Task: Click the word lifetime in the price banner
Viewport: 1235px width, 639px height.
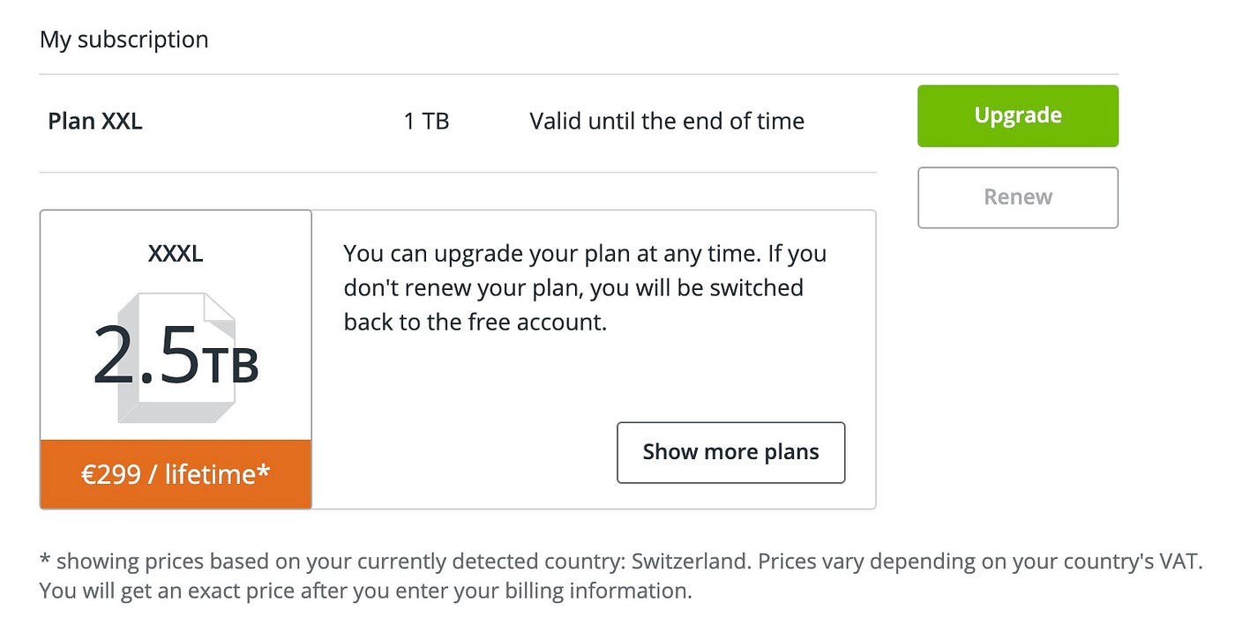Action: coord(209,474)
